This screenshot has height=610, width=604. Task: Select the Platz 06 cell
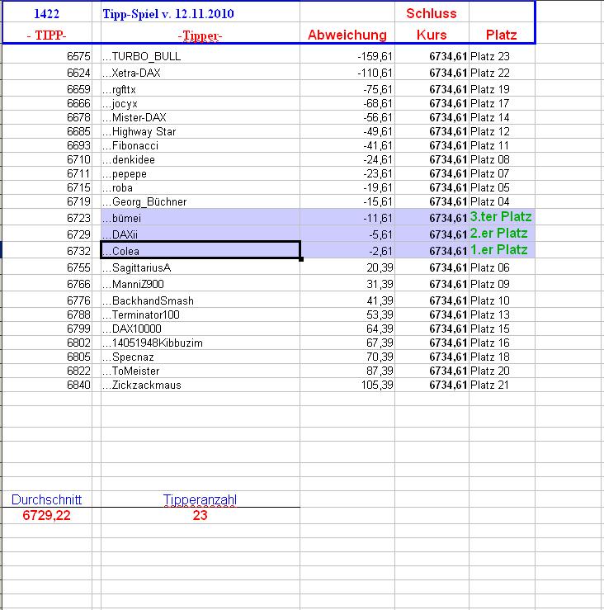(x=503, y=267)
